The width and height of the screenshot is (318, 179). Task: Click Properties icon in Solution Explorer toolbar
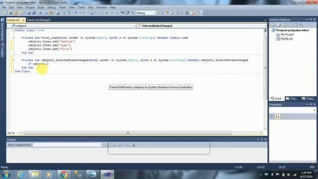pos(273,25)
